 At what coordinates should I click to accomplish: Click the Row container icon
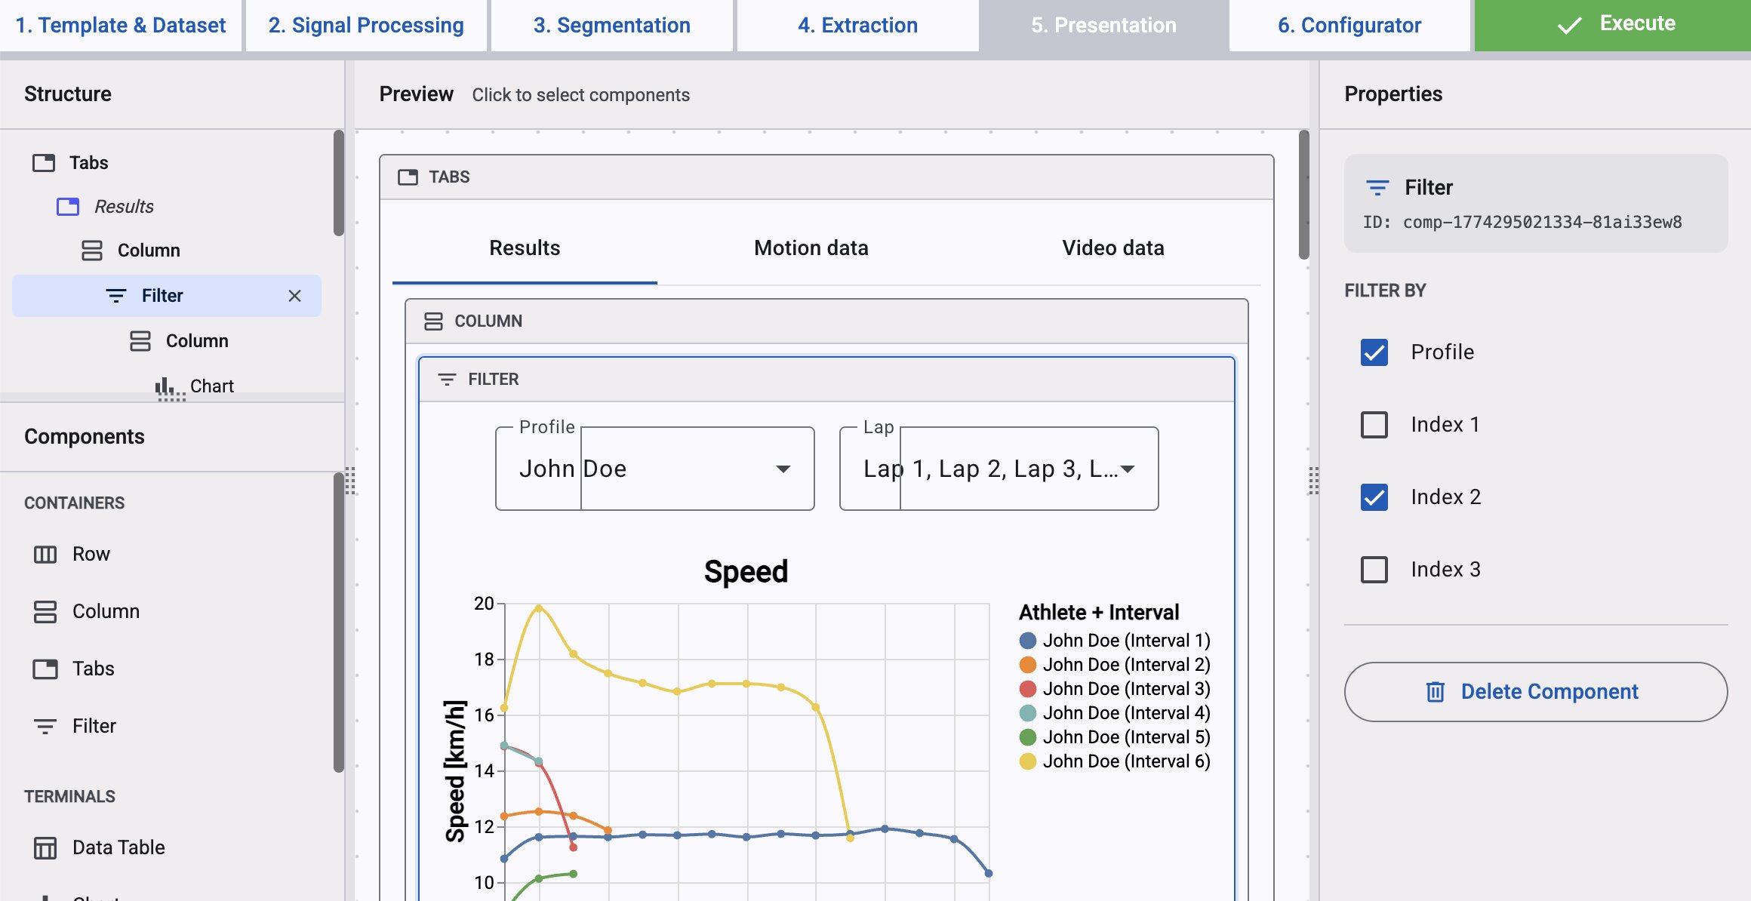click(45, 555)
